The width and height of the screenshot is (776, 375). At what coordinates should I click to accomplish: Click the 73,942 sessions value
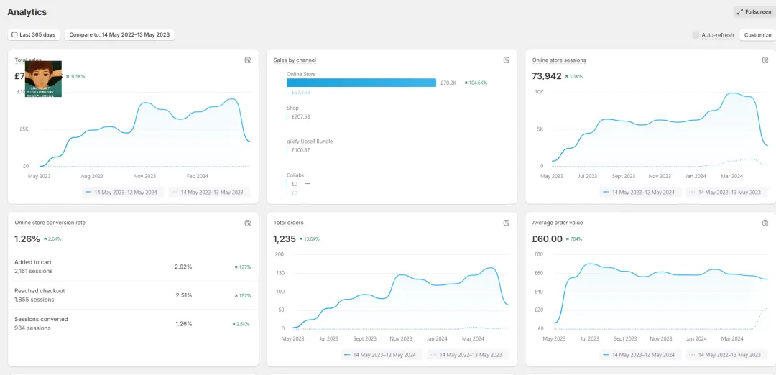[546, 76]
